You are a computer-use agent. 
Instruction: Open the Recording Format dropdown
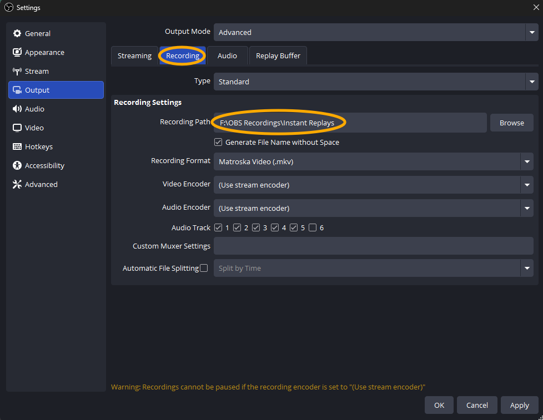coord(373,161)
